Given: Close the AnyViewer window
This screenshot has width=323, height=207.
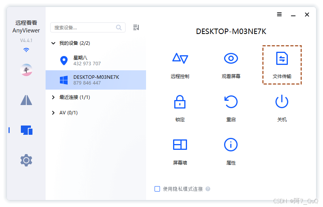Looking at the screenshot, I should [x=307, y=15].
